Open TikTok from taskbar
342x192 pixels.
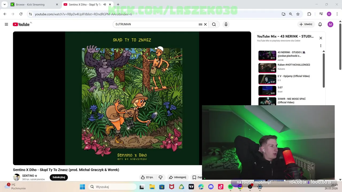coord(221,187)
